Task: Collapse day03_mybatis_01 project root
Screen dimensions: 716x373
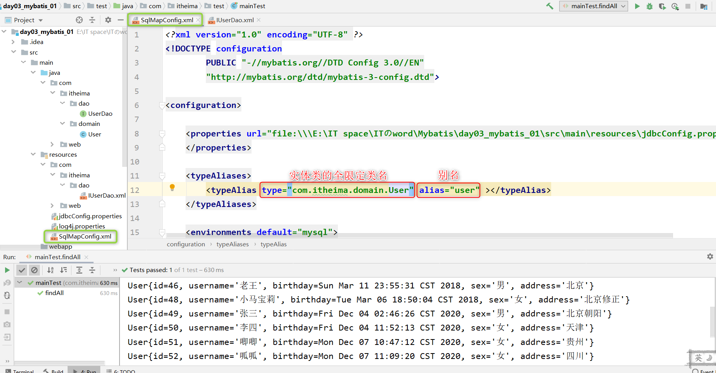Action: coord(4,32)
